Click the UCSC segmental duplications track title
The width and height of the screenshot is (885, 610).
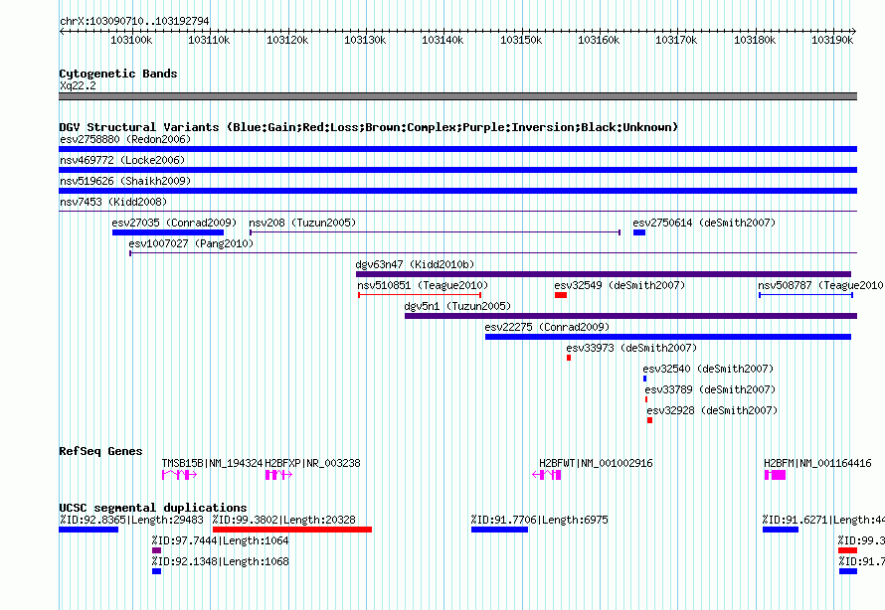153,508
